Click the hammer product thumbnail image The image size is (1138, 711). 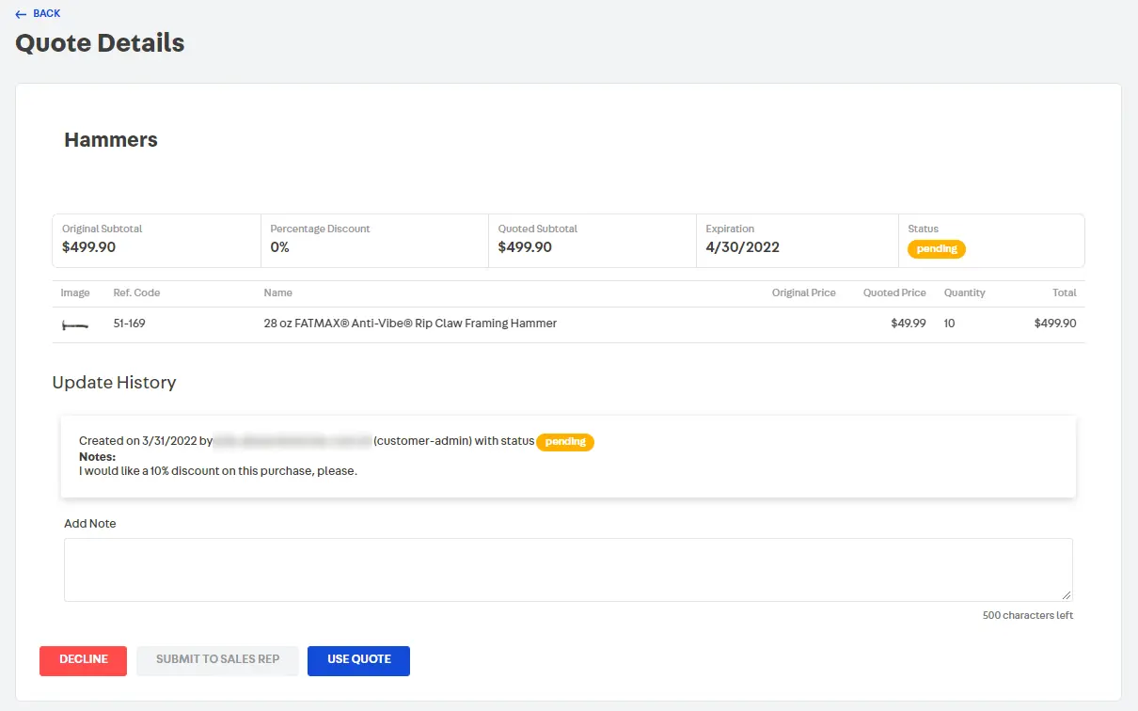pyautogui.click(x=75, y=324)
